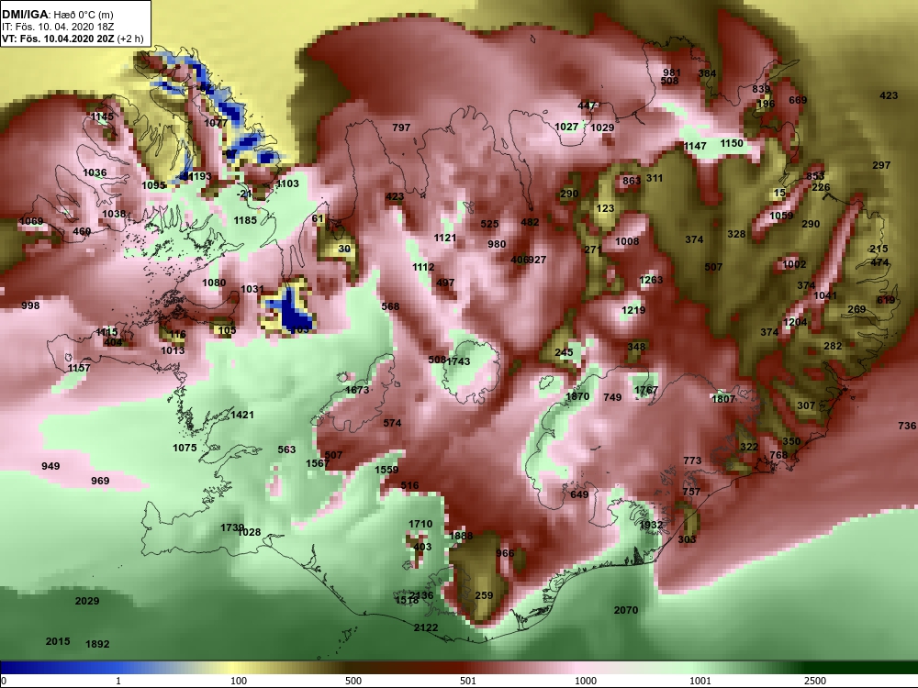Select the map value '1002'
The height and width of the screenshot is (688, 918).
794,264
